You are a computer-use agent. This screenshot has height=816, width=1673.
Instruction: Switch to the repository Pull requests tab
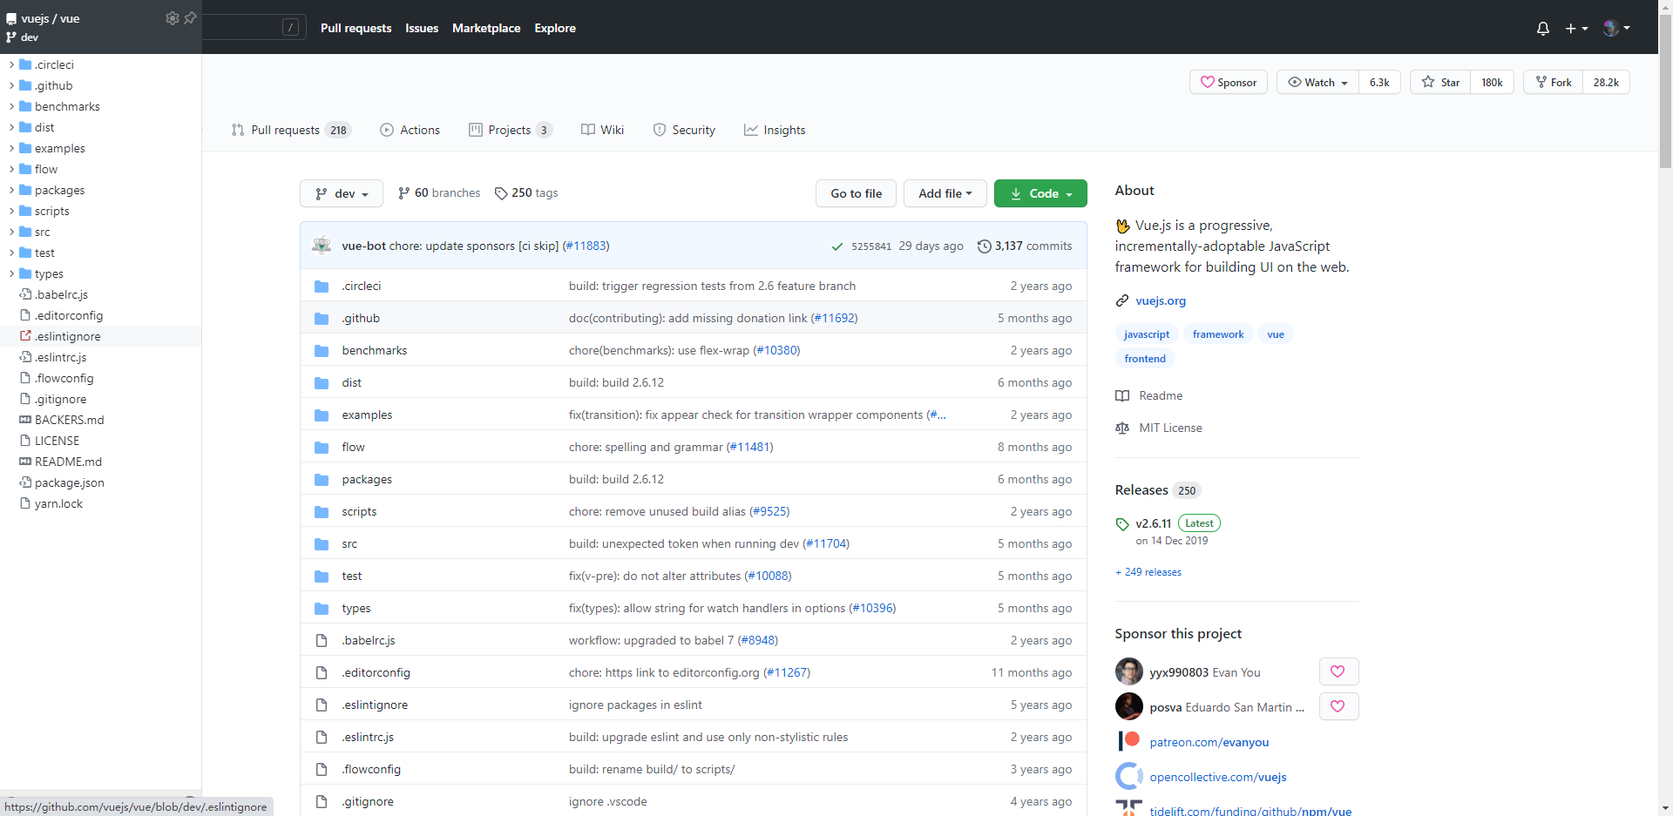290,130
